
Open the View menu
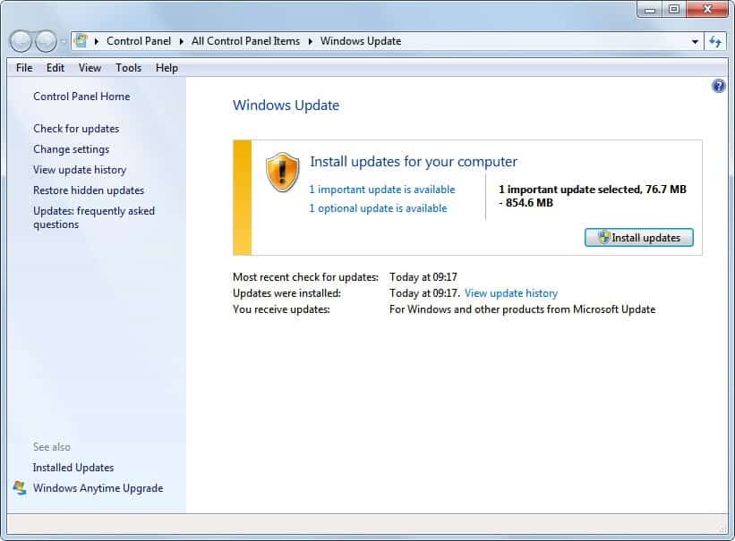90,67
